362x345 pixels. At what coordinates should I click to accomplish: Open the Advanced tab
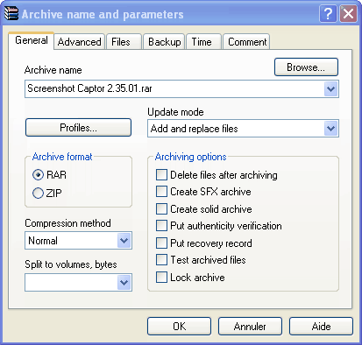click(x=79, y=42)
